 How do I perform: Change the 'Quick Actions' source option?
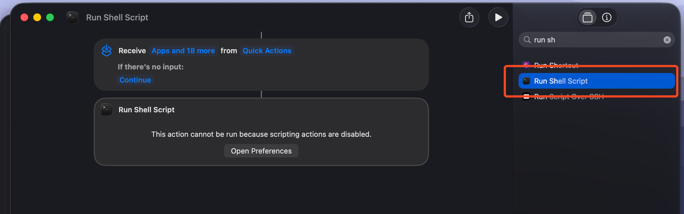click(x=267, y=50)
